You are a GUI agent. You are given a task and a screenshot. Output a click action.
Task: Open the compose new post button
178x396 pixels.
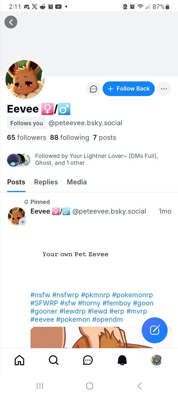pyautogui.click(x=155, y=330)
